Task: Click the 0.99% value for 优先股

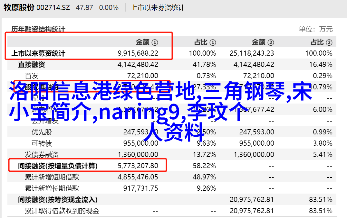Action: pyautogui.click(x=323, y=132)
